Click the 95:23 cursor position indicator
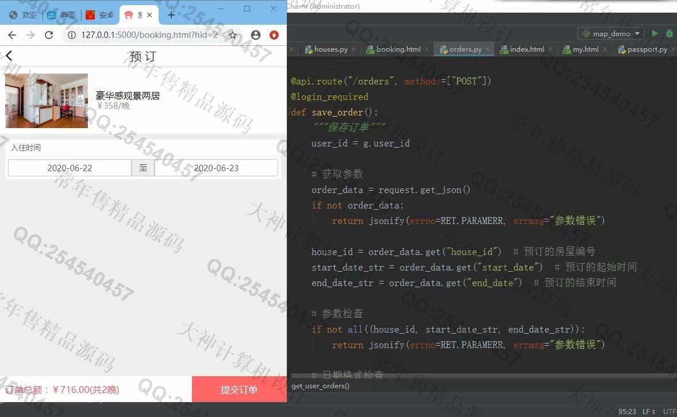Screen dimensions: 677x417 point(627,411)
